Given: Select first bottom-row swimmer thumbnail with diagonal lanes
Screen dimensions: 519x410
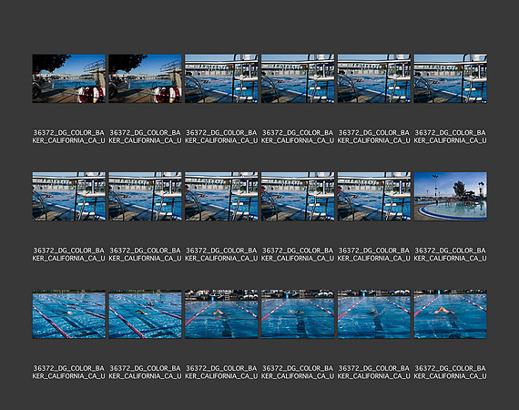Looking at the screenshot, I should pos(69,314).
